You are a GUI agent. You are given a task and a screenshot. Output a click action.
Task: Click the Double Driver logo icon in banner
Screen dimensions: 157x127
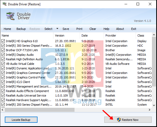click(10, 16)
